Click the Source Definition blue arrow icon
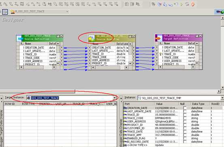This screenshot has height=147, width=224. click(19, 38)
